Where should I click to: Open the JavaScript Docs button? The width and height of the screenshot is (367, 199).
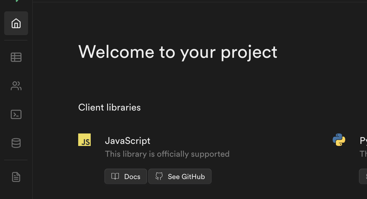coord(126,176)
